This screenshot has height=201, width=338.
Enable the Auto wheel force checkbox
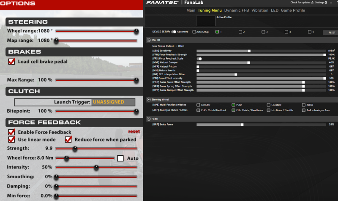pos(120,158)
